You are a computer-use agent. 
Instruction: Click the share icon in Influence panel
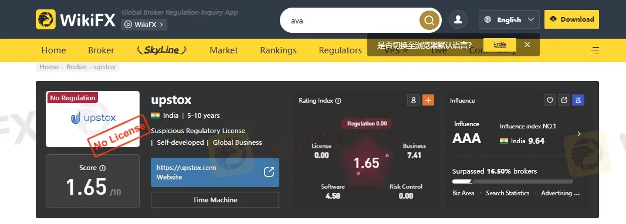click(564, 100)
